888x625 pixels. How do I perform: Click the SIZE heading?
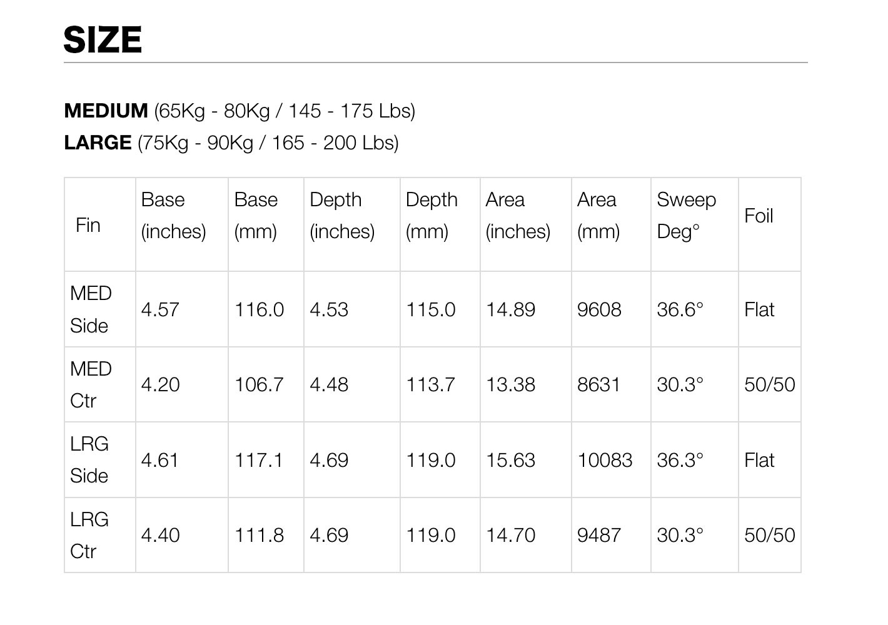pos(103,39)
